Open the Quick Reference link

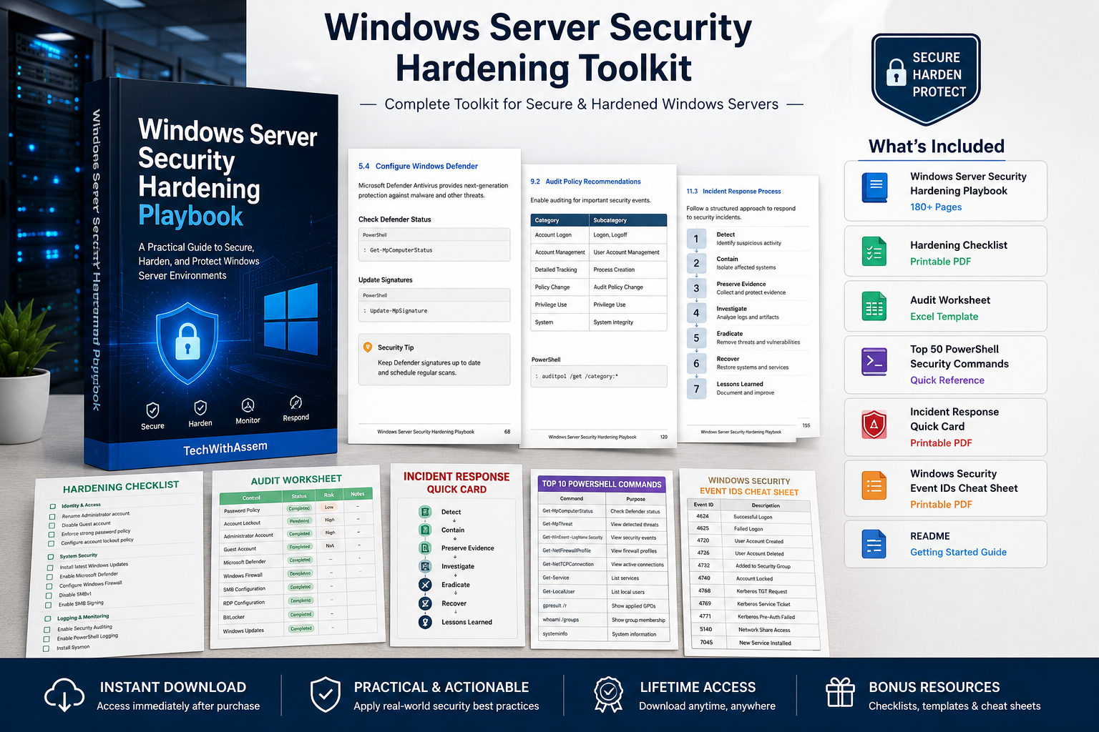click(947, 380)
